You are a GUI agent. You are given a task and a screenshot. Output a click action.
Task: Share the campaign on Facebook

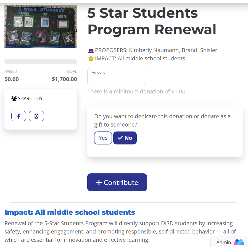click(19, 116)
